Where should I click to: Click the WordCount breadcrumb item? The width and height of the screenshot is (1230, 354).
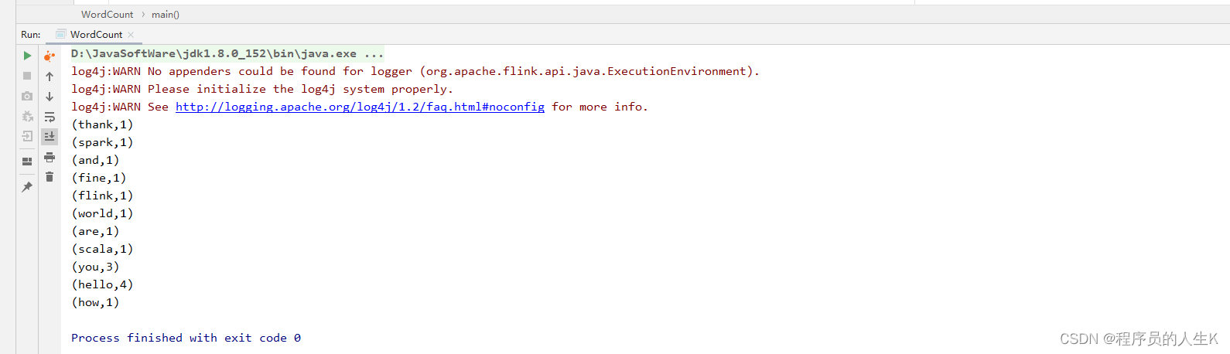tap(107, 15)
